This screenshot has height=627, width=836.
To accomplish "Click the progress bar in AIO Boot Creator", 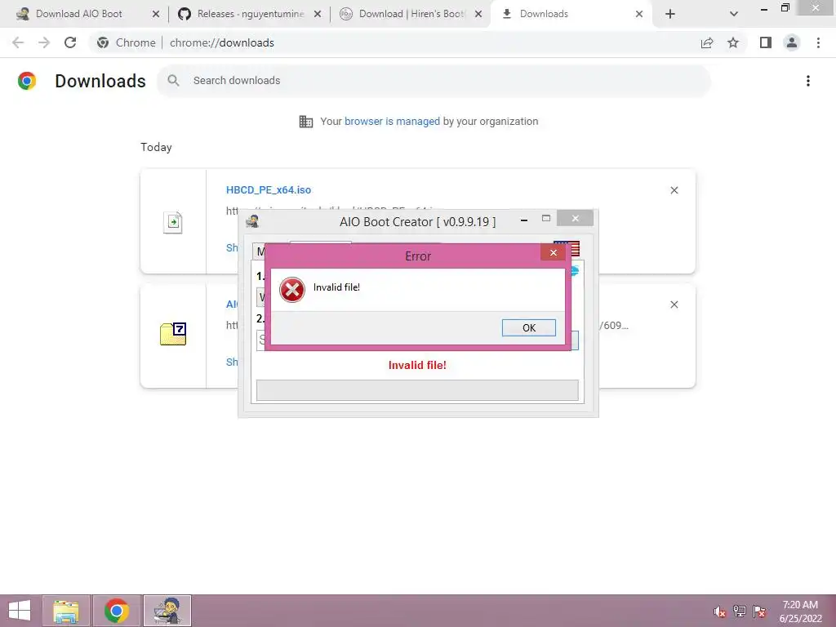I will 417,389.
